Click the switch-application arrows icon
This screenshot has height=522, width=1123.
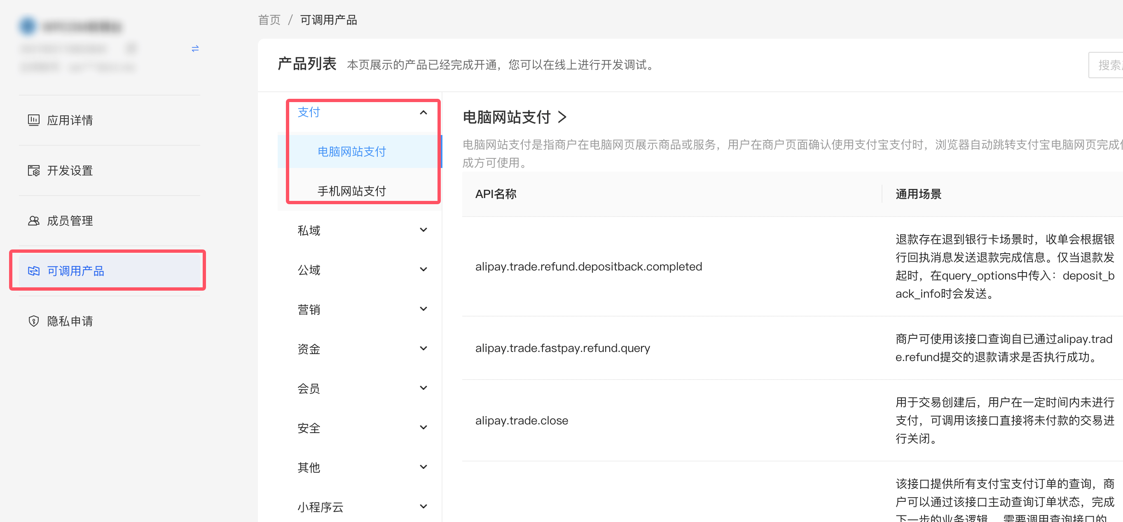tap(195, 49)
